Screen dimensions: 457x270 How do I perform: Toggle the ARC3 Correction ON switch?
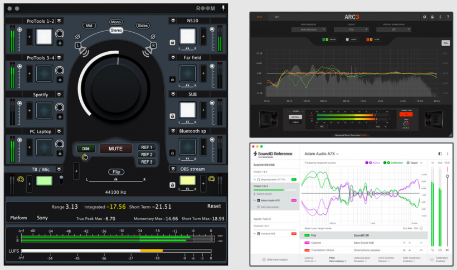point(405,114)
